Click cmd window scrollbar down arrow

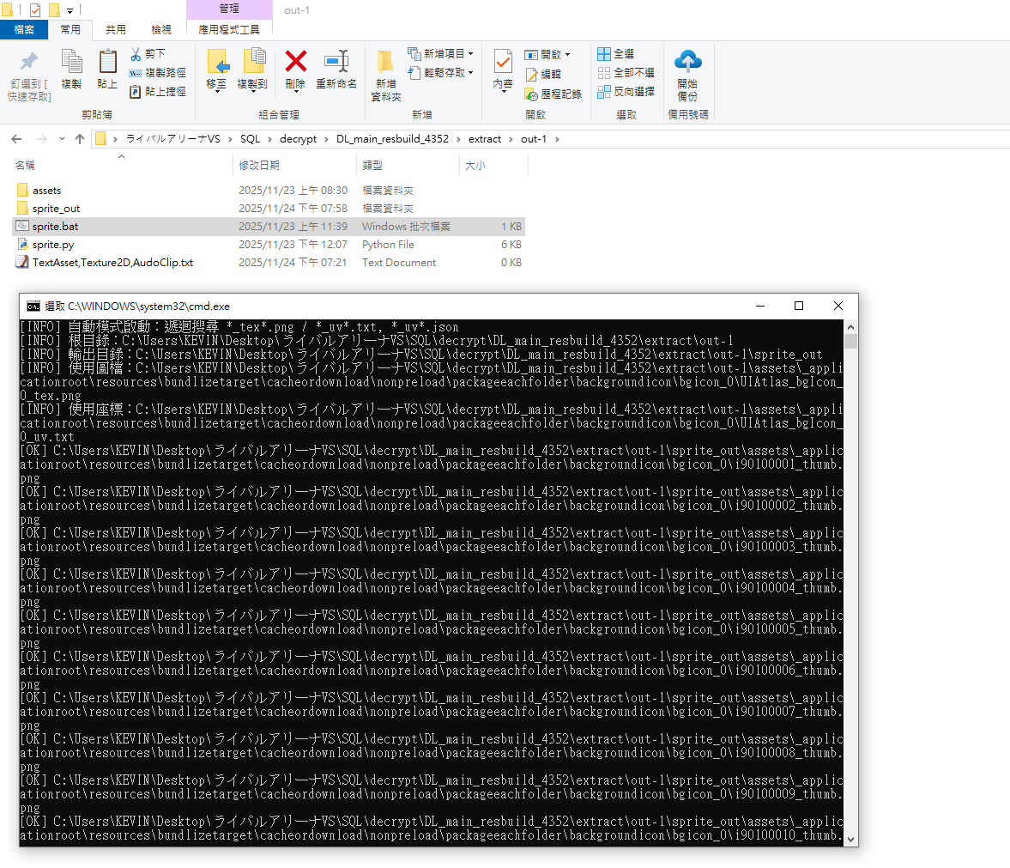pos(851,839)
